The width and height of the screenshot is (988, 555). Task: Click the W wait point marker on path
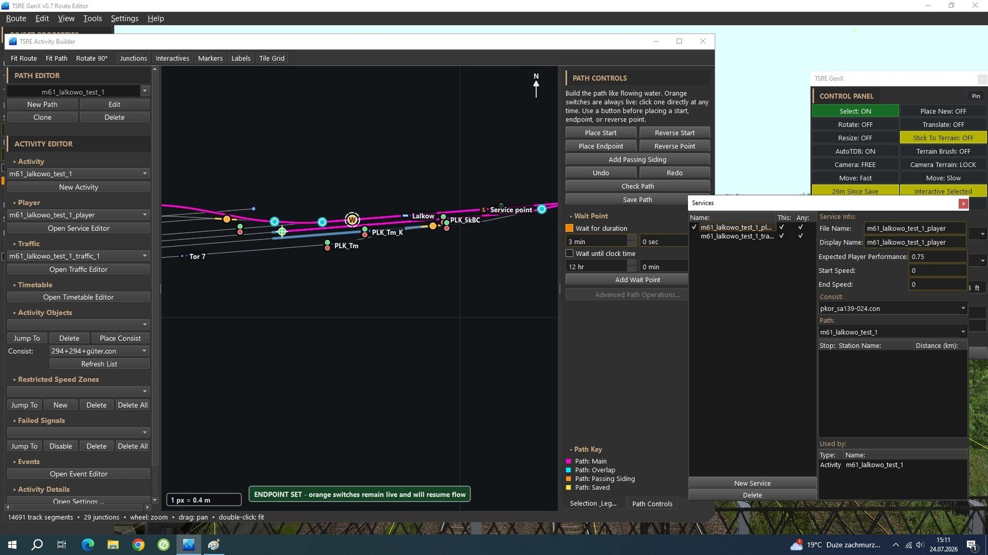(x=352, y=220)
